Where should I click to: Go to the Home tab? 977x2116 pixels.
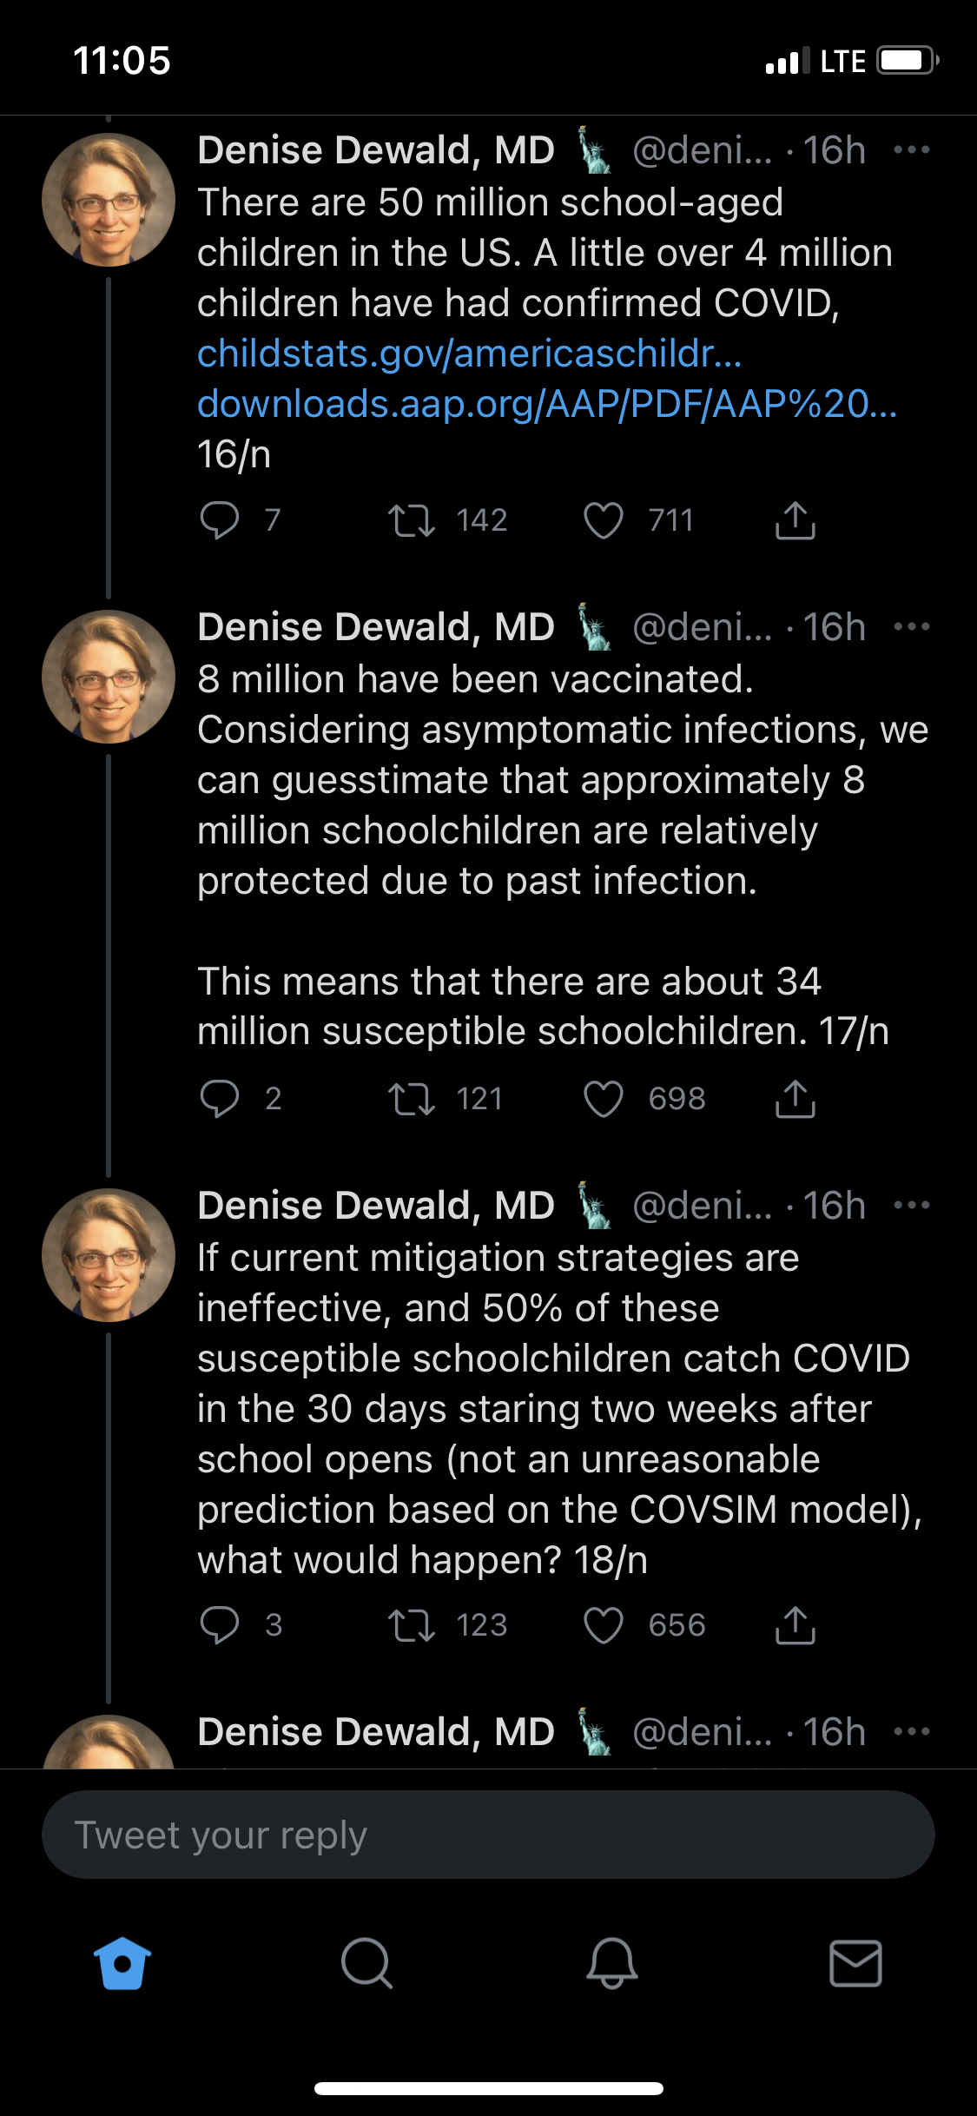pos(122,1963)
